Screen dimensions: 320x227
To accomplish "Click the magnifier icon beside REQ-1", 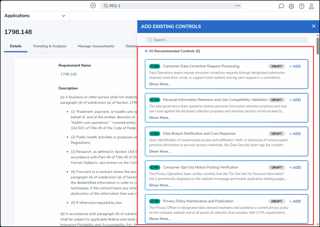I will pos(106,6).
